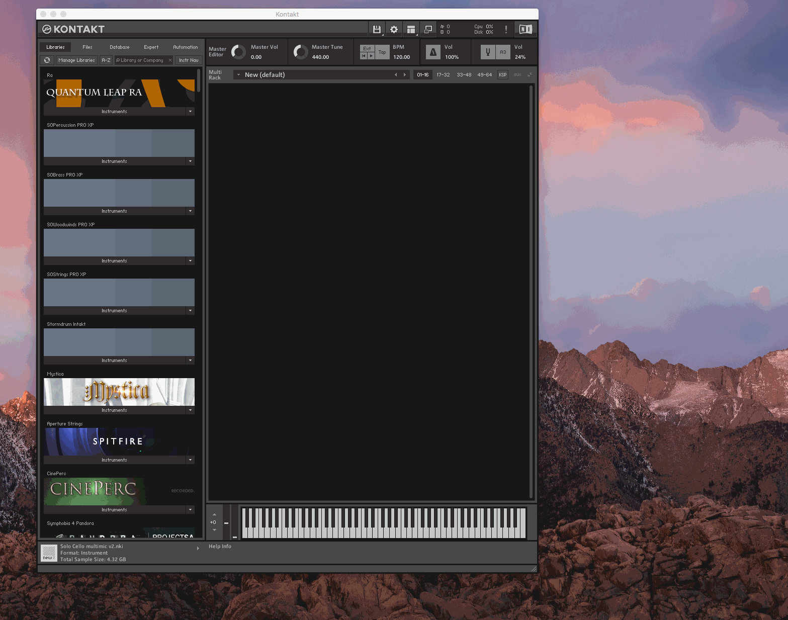Image resolution: width=788 pixels, height=620 pixels.
Task: Expand SOBrass PRO XP dropdown arrow
Action: [x=190, y=211]
